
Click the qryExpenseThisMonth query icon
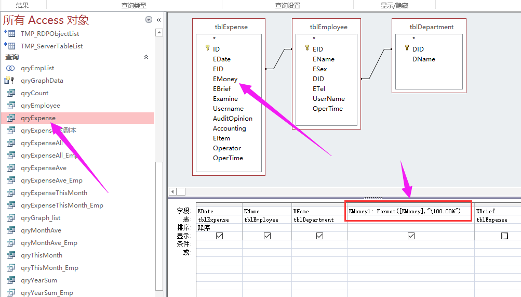click(11, 193)
